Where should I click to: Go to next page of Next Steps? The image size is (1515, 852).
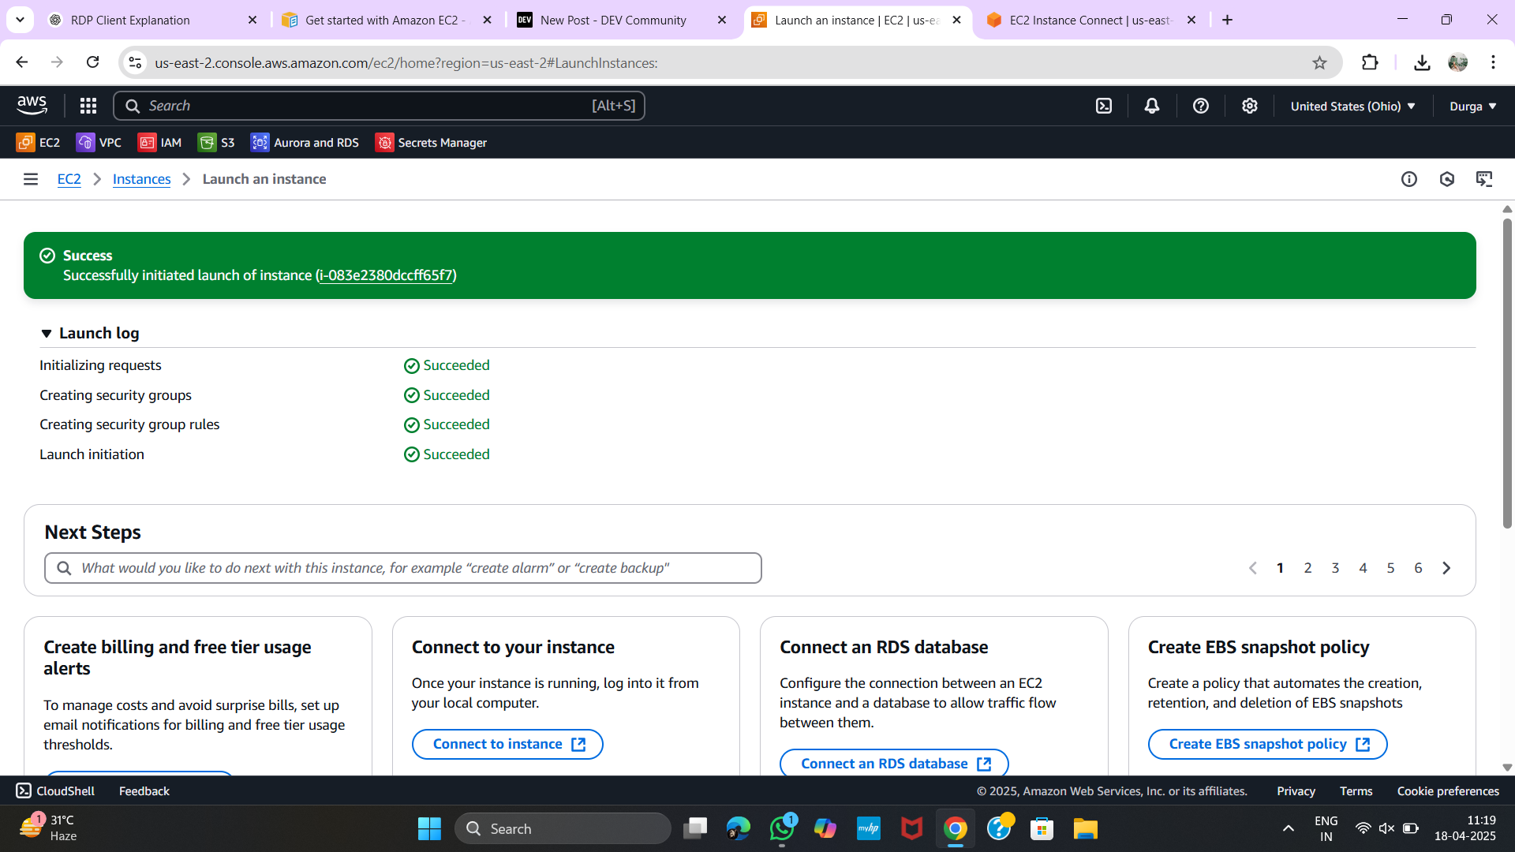[x=1446, y=568]
